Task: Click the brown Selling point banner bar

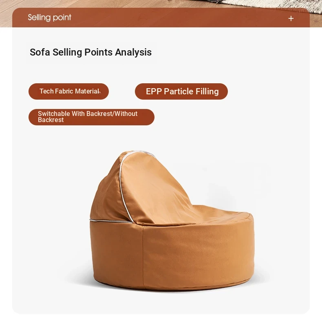Action: tap(161, 18)
